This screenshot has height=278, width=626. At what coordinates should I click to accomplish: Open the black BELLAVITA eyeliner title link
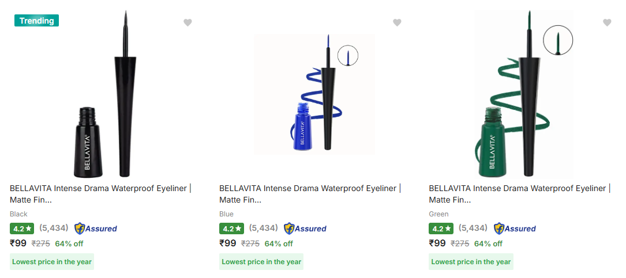100,188
